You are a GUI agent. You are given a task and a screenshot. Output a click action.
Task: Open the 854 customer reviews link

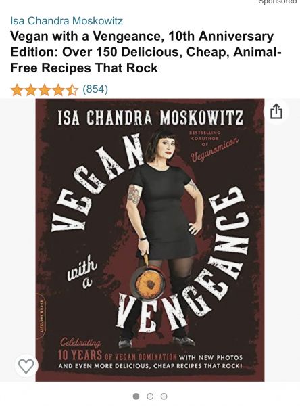point(95,89)
